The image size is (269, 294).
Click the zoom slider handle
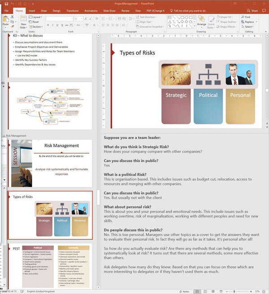(234, 291)
